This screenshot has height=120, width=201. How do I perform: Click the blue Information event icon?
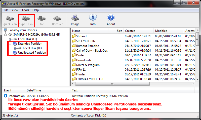click(6, 96)
